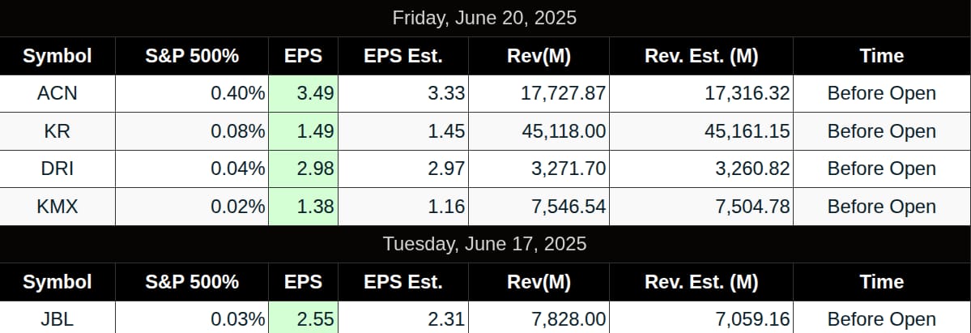
Task: Select ACN green EPS cell 3.49
Action: [304, 94]
